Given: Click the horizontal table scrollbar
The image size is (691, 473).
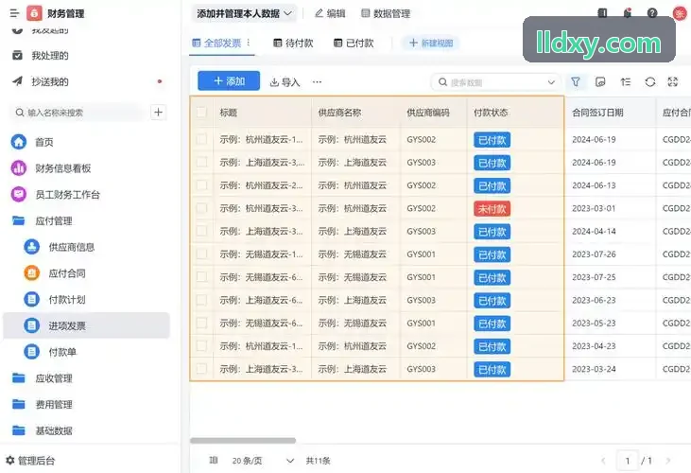Looking at the screenshot, I should pos(243,441).
